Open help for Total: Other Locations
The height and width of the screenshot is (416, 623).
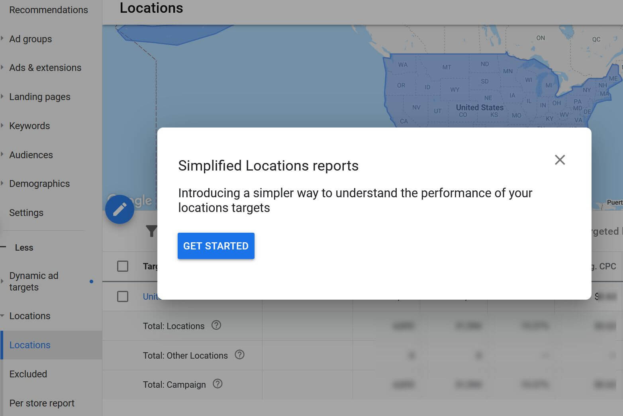[x=239, y=355]
